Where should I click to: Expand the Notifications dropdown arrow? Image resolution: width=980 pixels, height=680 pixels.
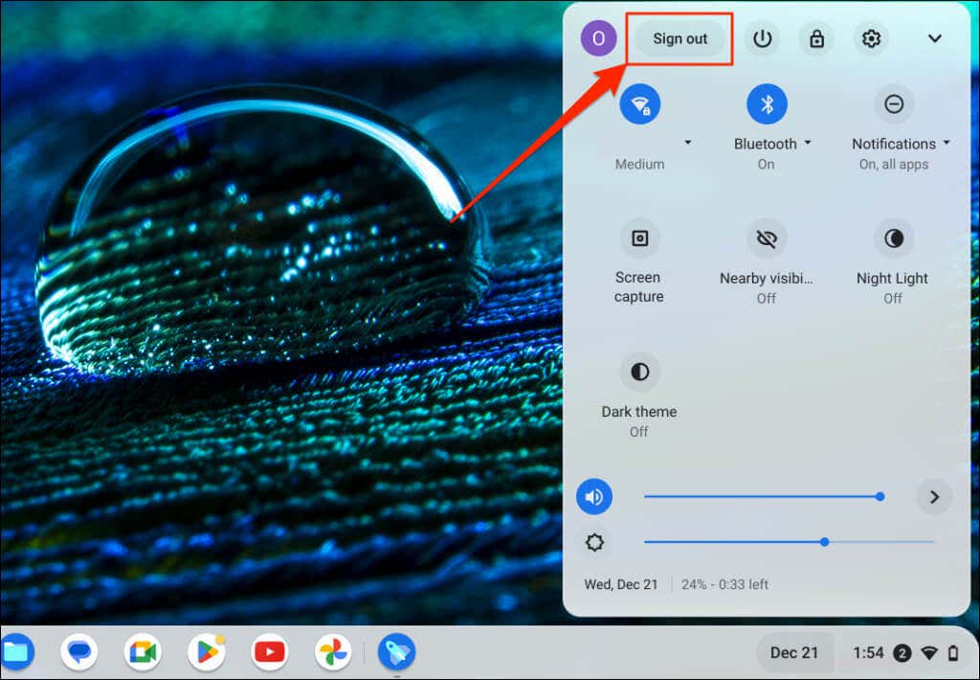click(947, 144)
